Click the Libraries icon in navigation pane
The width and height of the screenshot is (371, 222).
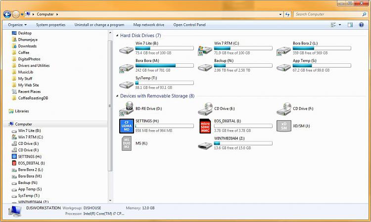tap(11, 111)
